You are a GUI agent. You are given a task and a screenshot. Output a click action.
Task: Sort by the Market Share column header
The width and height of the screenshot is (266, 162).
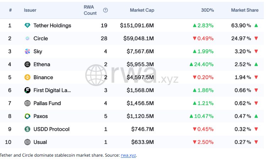(x=245, y=10)
